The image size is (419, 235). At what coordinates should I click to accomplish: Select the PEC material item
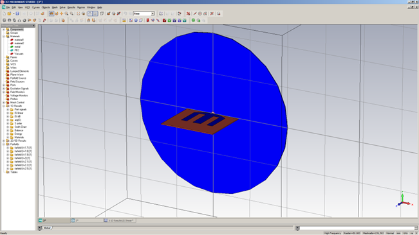click(17, 50)
